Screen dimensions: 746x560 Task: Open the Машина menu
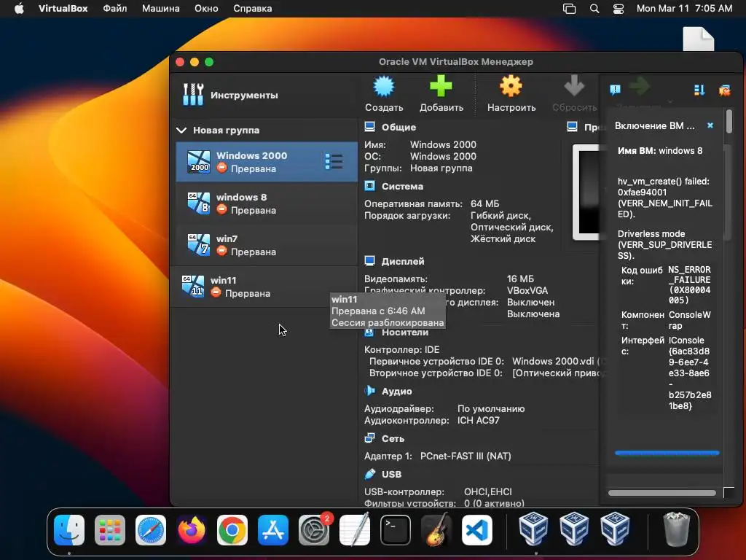(161, 9)
